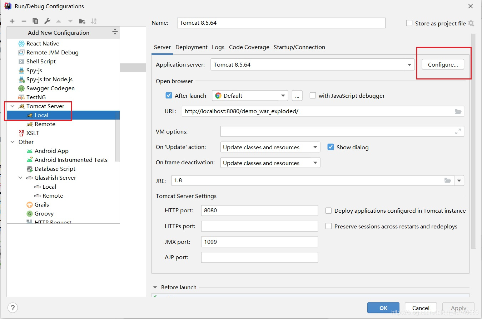Viewport: 482px width, 319px height.
Task: Remove configuration with the minus icon
Action: coord(24,21)
